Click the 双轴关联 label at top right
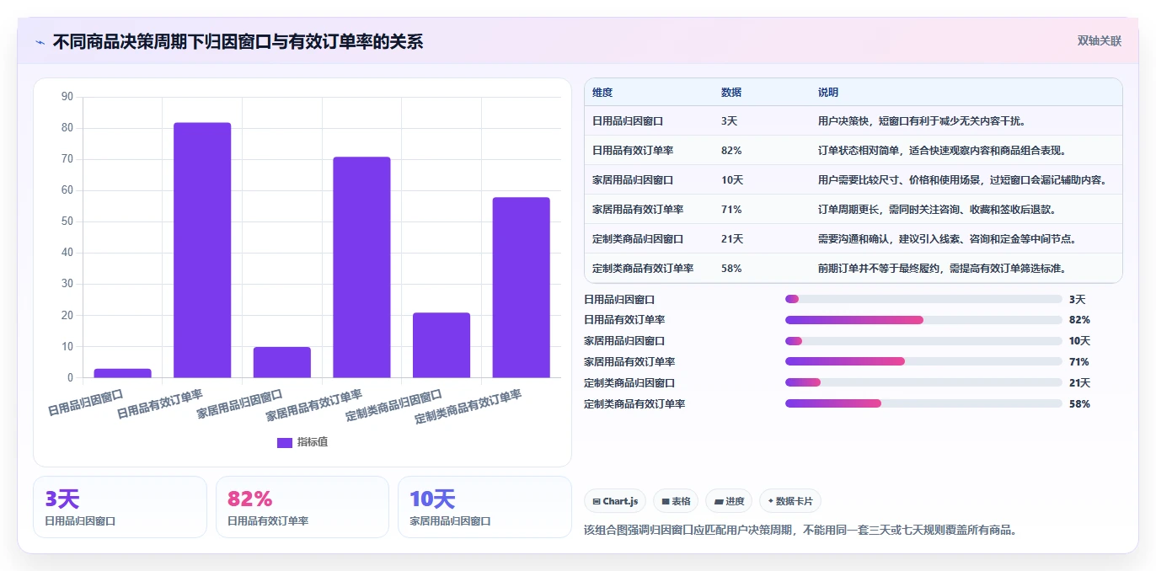The image size is (1156, 571). (x=1099, y=40)
